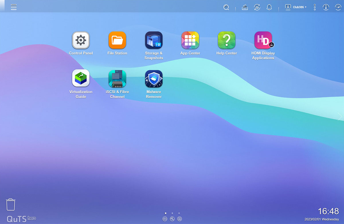Open iSCSI & Fibre Channel
This screenshot has width=344, height=224.
tap(117, 78)
